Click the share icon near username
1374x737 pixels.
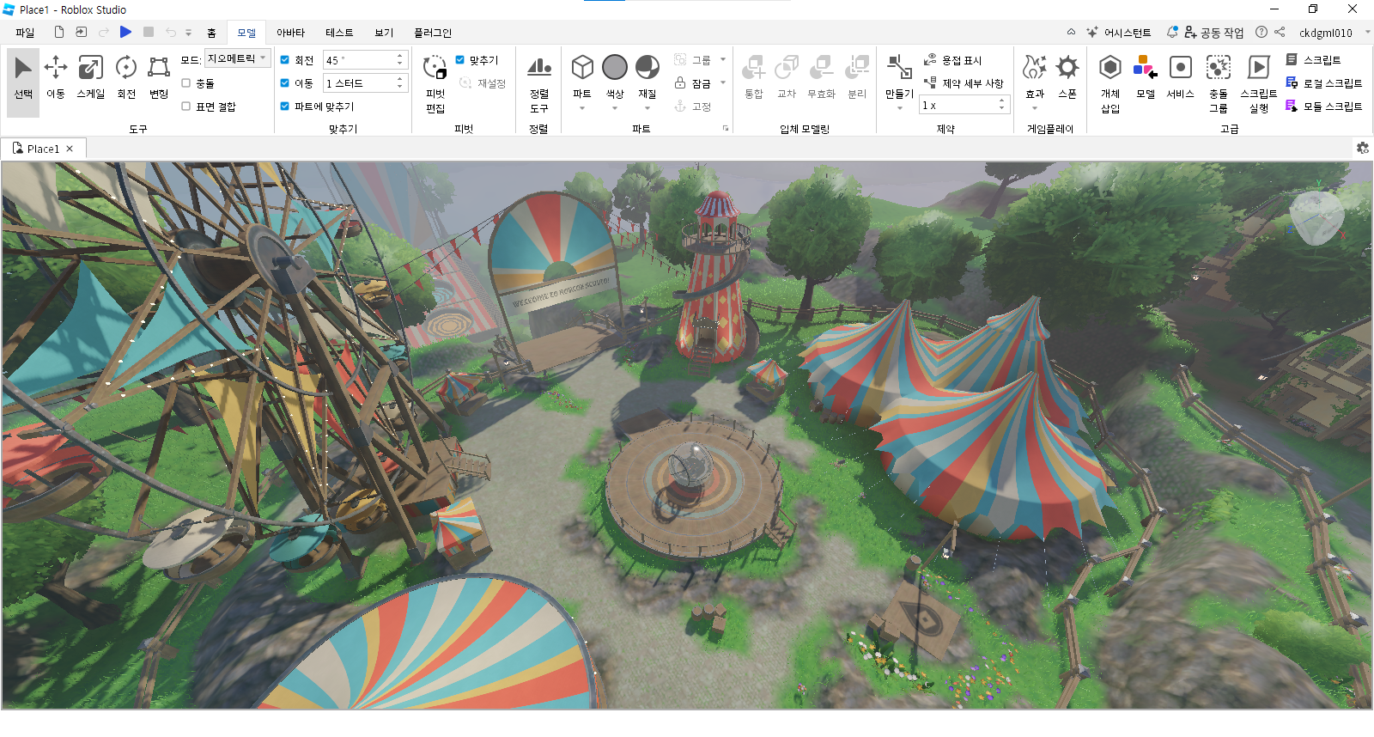coord(1280,32)
